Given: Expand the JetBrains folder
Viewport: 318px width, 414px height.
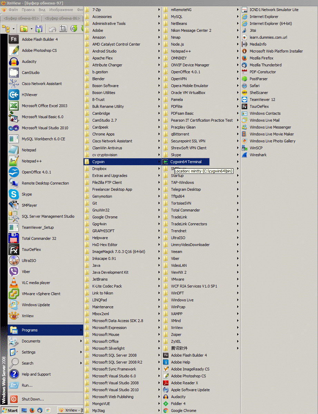Looking at the screenshot, I should point(123,279).
